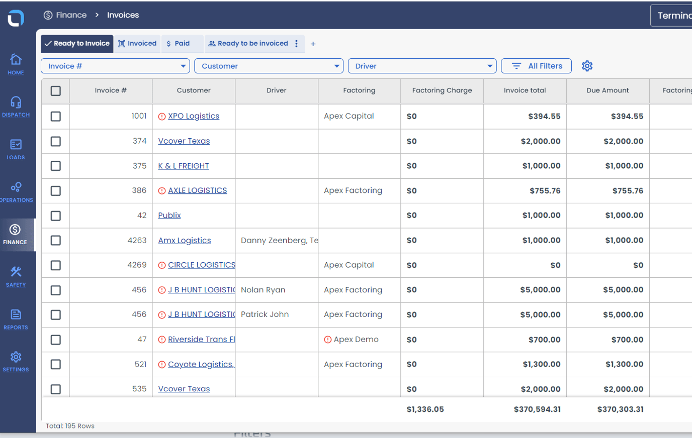Open the table settings gear icon
The height and width of the screenshot is (438, 692).
pos(587,66)
